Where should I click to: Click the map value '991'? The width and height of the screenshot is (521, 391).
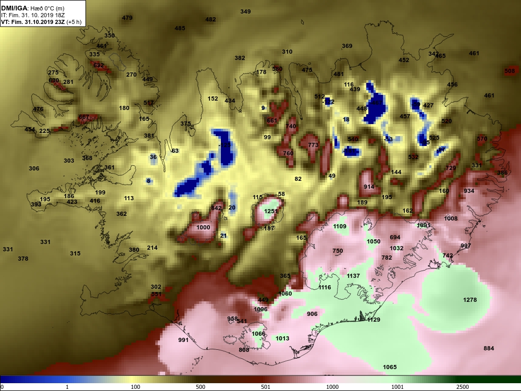point(183,340)
